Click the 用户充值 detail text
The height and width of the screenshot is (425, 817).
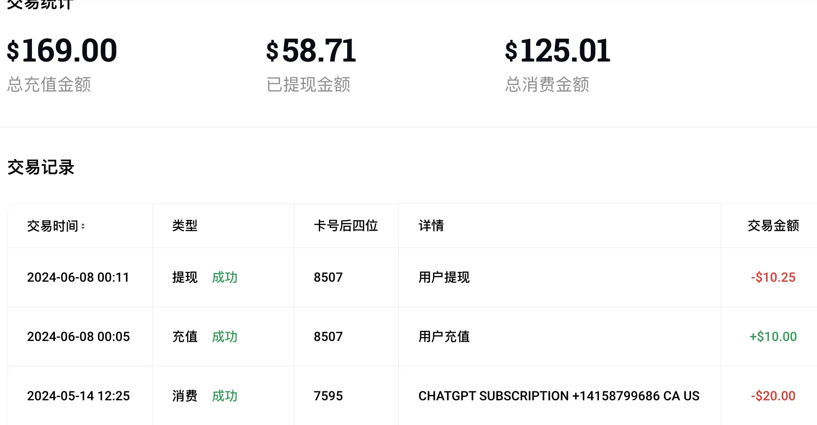pos(444,337)
